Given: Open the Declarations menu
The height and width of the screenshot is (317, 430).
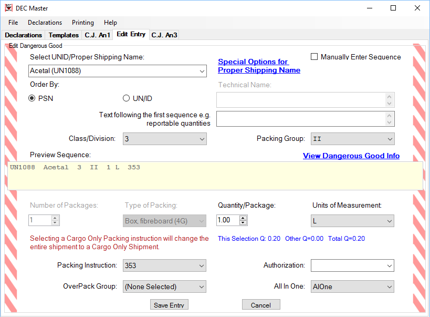Looking at the screenshot, I should [x=45, y=23].
